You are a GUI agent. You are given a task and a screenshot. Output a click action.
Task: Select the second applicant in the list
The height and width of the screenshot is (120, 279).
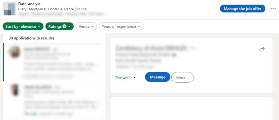tap(54, 100)
